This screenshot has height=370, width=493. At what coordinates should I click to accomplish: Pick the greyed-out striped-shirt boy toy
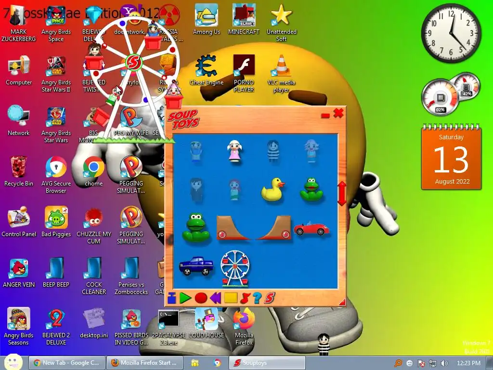point(273,151)
